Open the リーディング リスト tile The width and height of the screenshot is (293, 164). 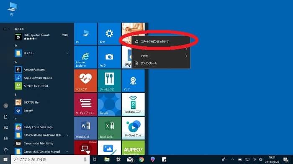(85, 105)
